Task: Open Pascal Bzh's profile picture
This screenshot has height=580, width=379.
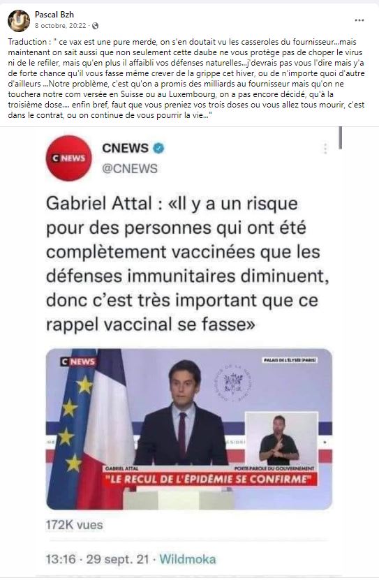Action: click(x=18, y=20)
